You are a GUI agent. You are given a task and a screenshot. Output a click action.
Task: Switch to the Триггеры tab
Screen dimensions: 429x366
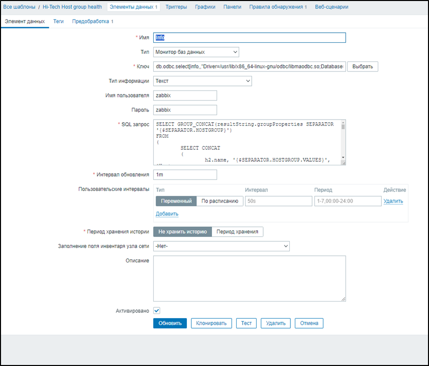(176, 7)
